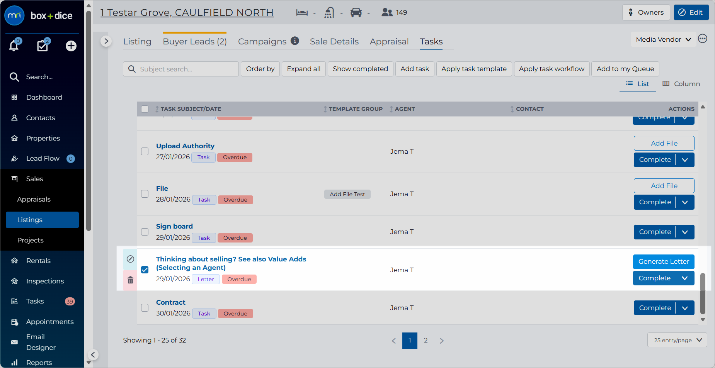Go to page 2 of tasks
This screenshot has height=368, width=715.
[426, 341]
